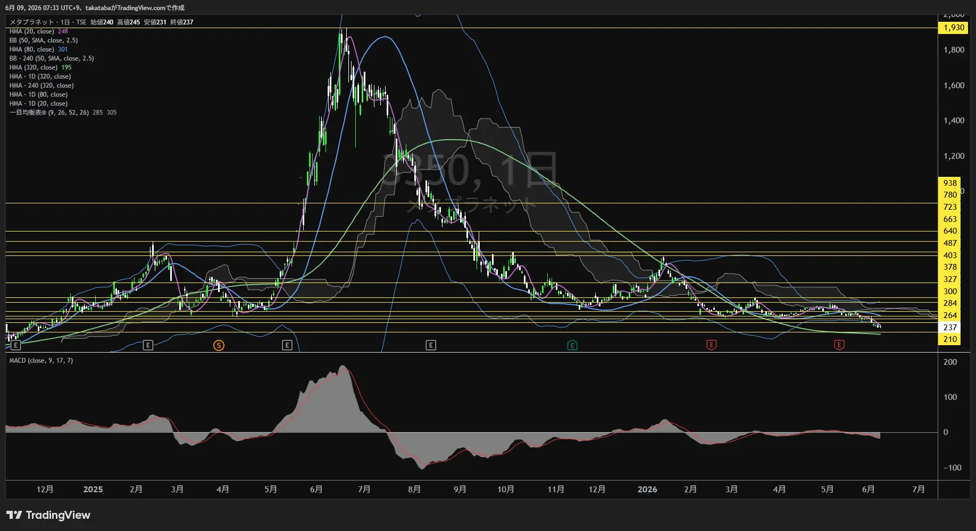Click the earnings E marker in August 2025

[431, 346]
